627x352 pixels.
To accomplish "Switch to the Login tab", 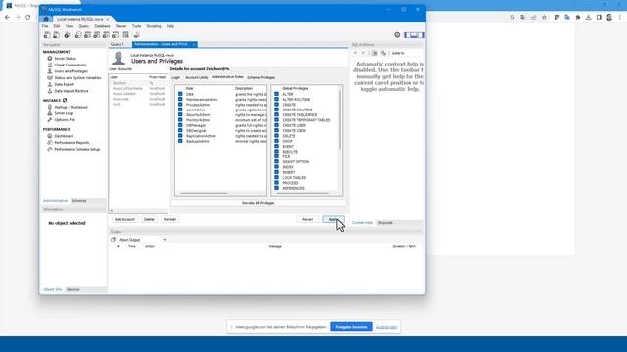I will tap(176, 77).
